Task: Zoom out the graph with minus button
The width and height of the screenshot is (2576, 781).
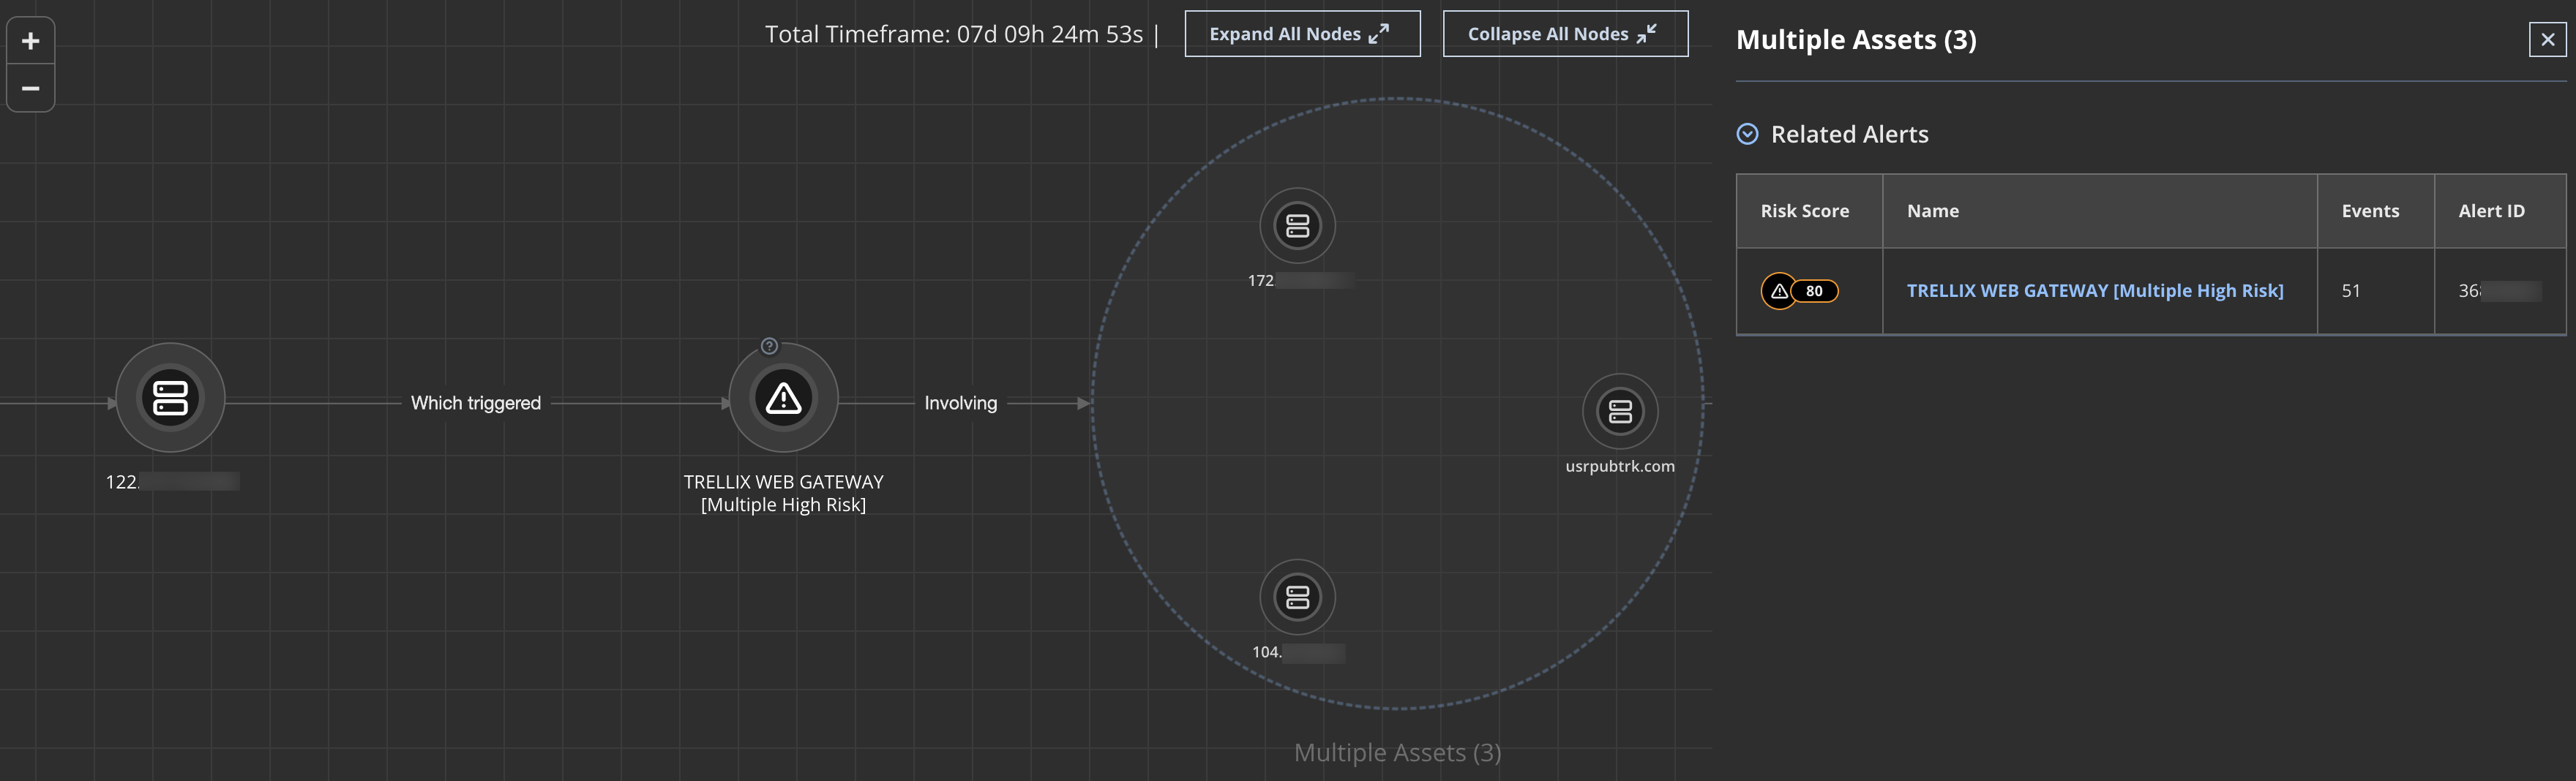Action: (x=31, y=89)
